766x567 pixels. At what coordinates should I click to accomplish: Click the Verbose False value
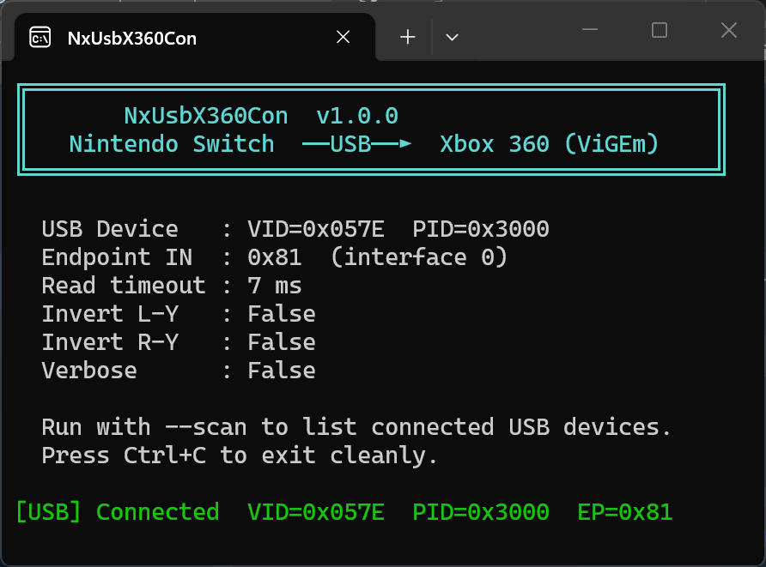coord(282,371)
